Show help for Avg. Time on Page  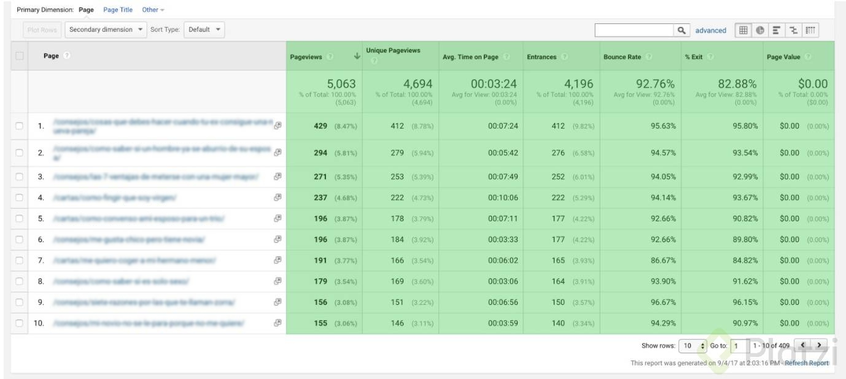point(506,57)
